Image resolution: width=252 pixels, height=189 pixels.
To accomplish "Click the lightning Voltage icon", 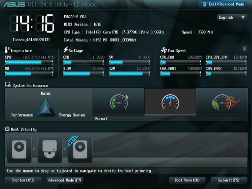I will 66,50.
